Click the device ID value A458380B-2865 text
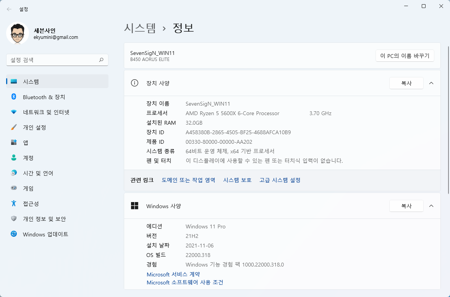The width and height of the screenshot is (450, 297). [238, 132]
